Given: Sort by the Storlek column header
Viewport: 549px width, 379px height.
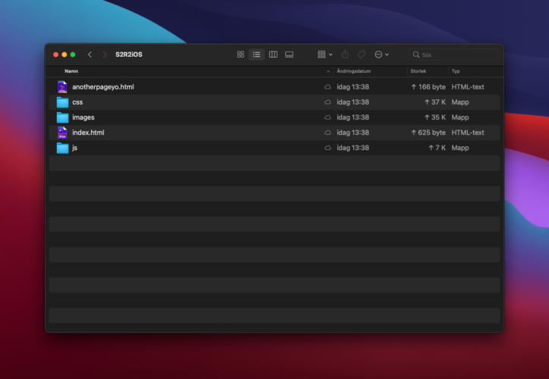Looking at the screenshot, I should 419,71.
